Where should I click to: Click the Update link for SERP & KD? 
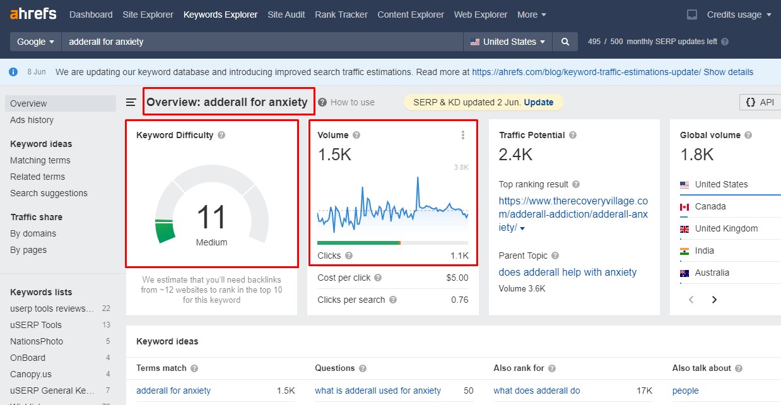(539, 102)
